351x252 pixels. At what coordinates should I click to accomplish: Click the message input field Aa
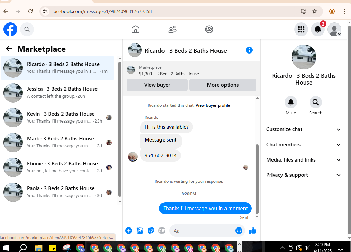click(x=207, y=231)
